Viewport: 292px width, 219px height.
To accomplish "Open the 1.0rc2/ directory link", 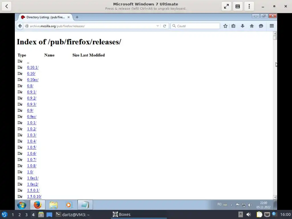I will (33, 184).
